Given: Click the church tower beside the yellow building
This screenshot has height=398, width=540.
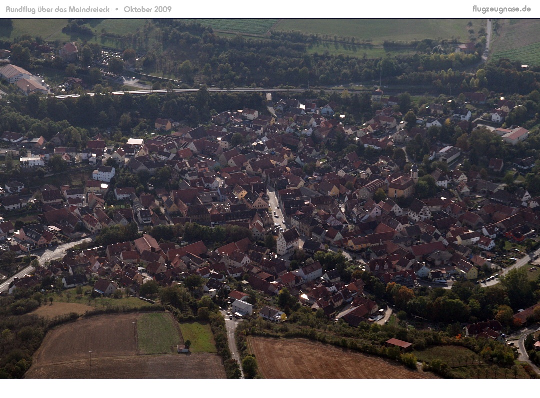Looking at the screenshot, I should [414, 173].
